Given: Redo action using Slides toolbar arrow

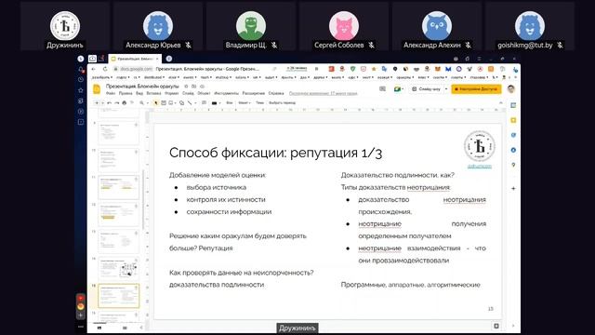Looking at the screenshot, I should (116, 103).
